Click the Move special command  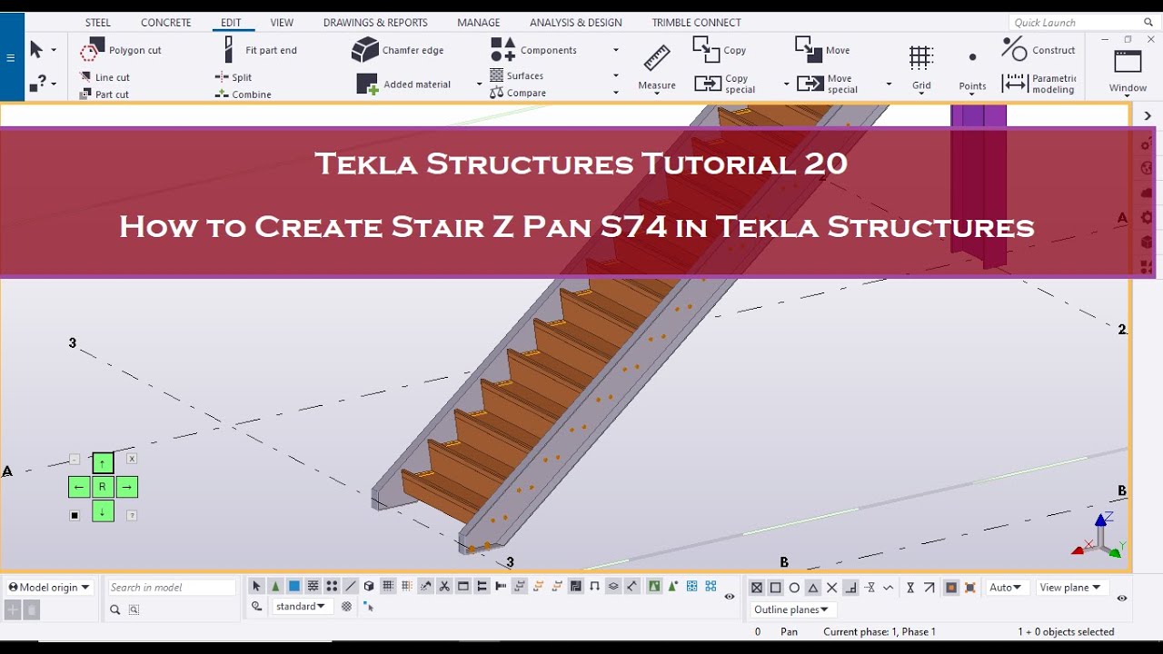pyautogui.click(x=827, y=84)
